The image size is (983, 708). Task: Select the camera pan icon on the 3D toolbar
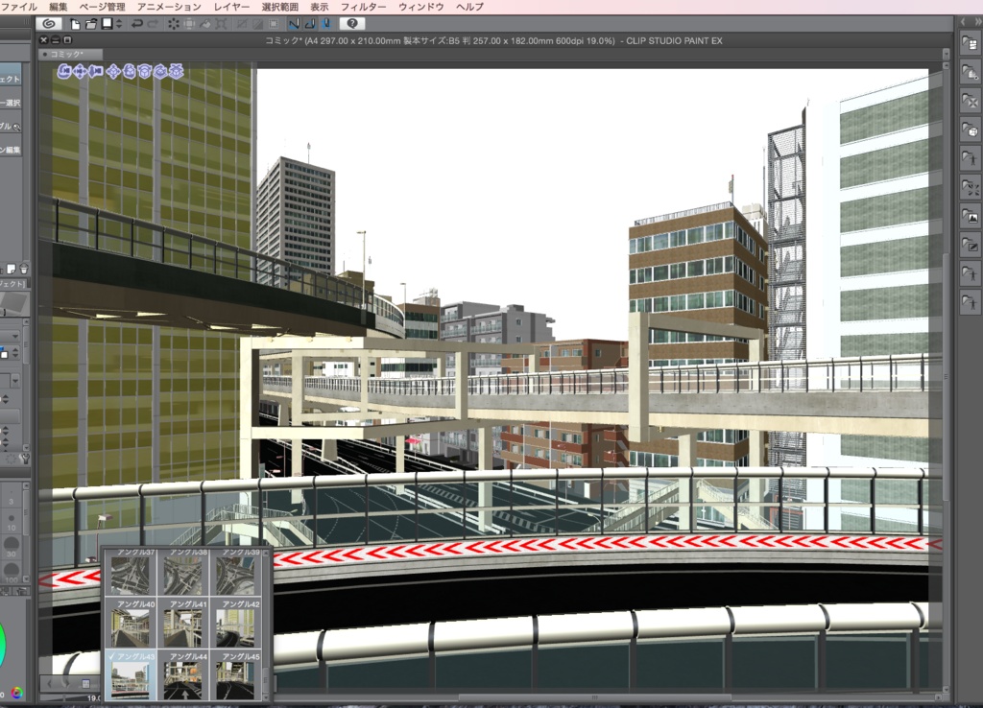tap(80, 72)
